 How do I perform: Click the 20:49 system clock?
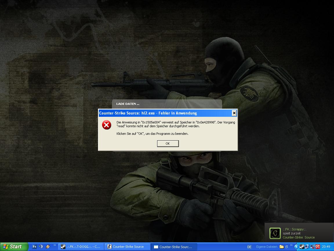(x=326, y=247)
